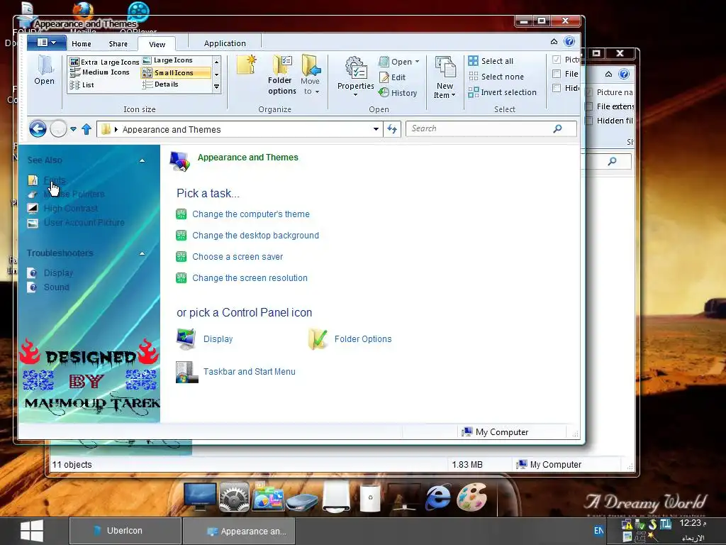Open the Application ribbon tab
The width and height of the screenshot is (726, 545).
tap(225, 43)
